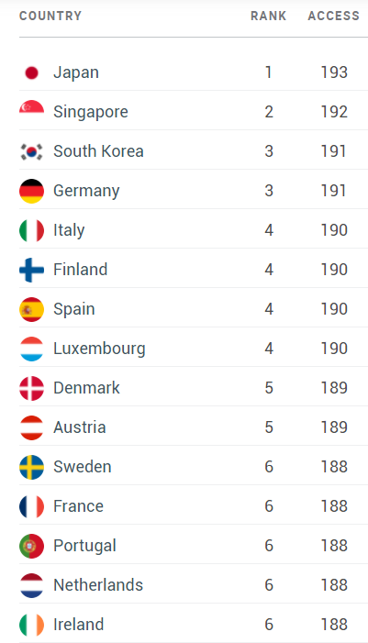Click the Spain flag icon
The image size is (368, 643).
(31, 309)
